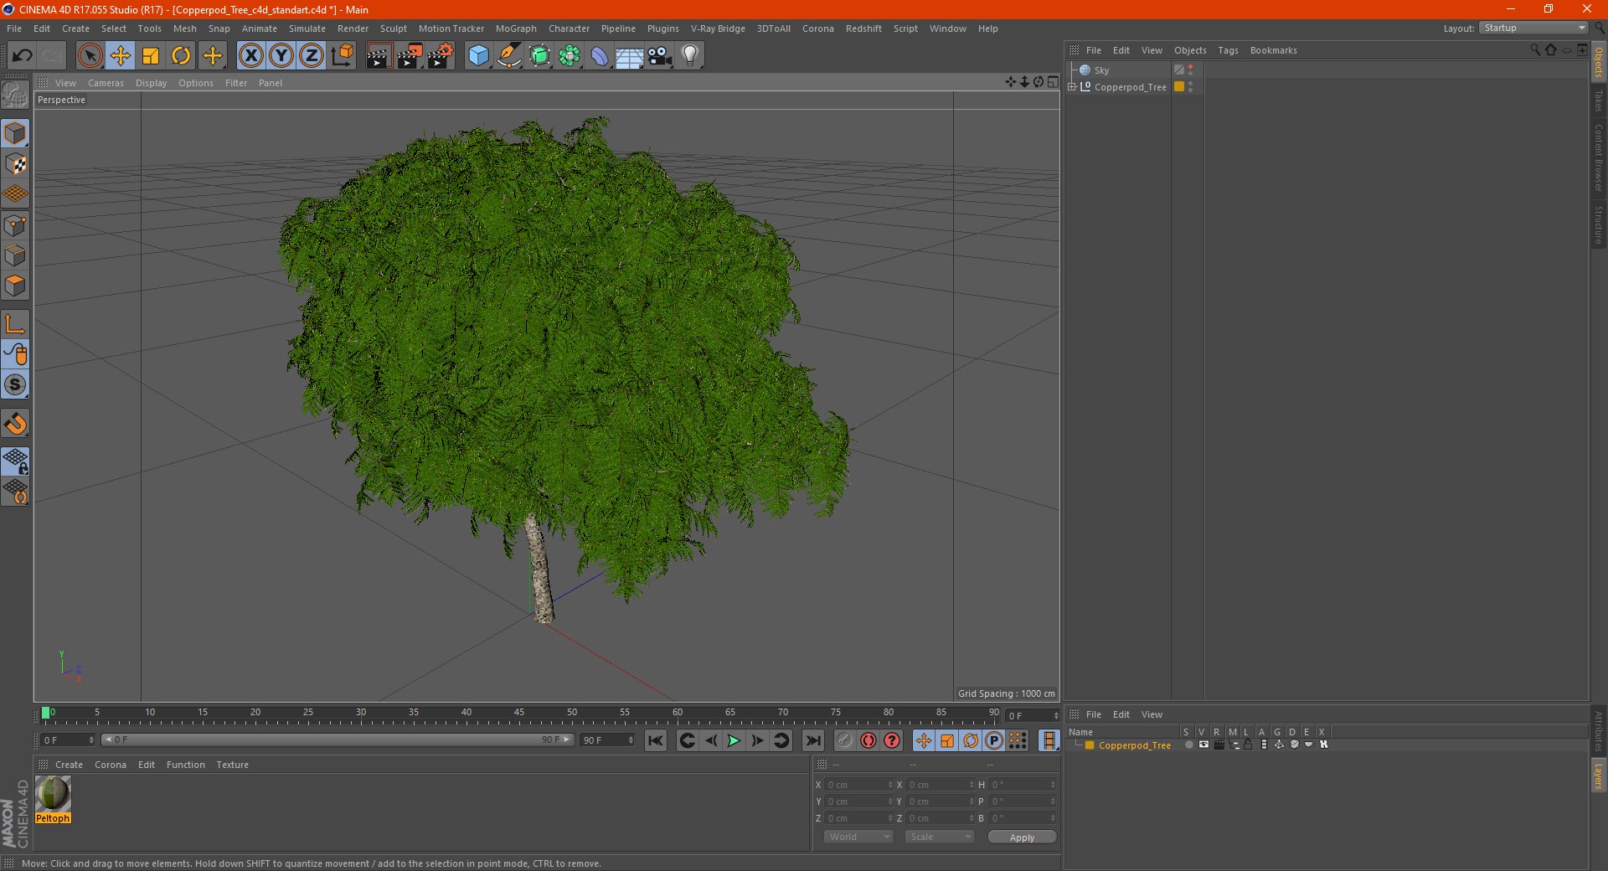Open the Layout Startup dropdown

pyautogui.click(x=1534, y=28)
